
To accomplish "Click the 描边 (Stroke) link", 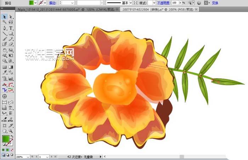I will 52,3.
